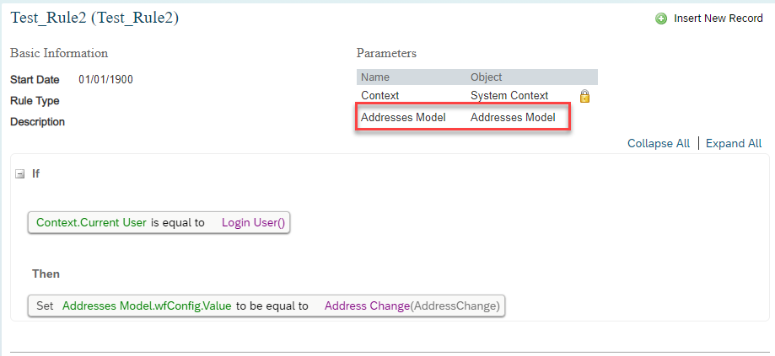This screenshot has height=356, width=775.
Task: Click the Name column header in Parameters
Action: pos(375,77)
